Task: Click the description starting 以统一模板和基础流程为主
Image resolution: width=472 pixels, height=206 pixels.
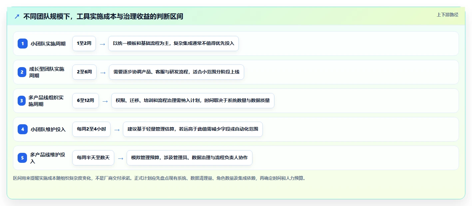Action: click(174, 44)
